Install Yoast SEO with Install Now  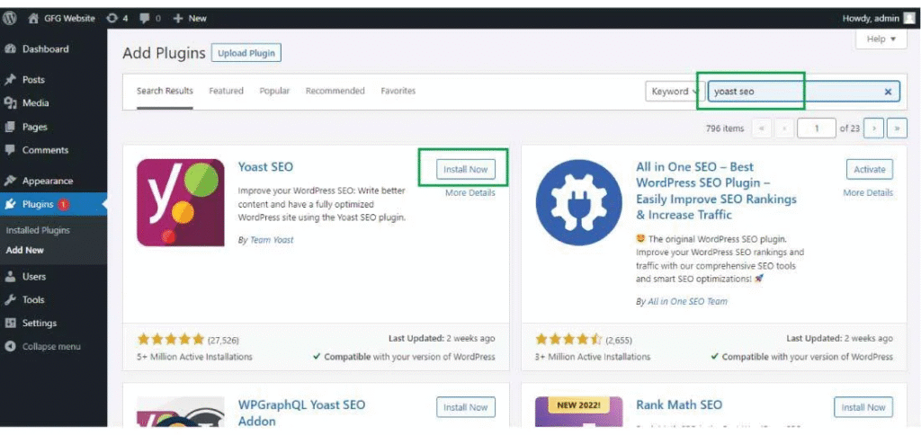[x=466, y=169]
